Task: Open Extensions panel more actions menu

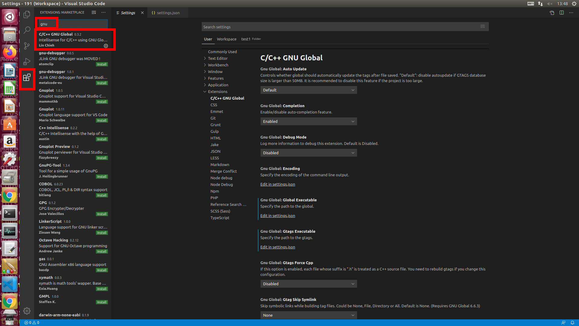Action: 103,12
